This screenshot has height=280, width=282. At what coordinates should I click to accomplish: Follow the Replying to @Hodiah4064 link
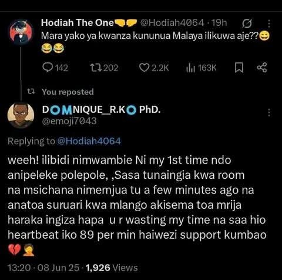pyautogui.click(x=89, y=141)
